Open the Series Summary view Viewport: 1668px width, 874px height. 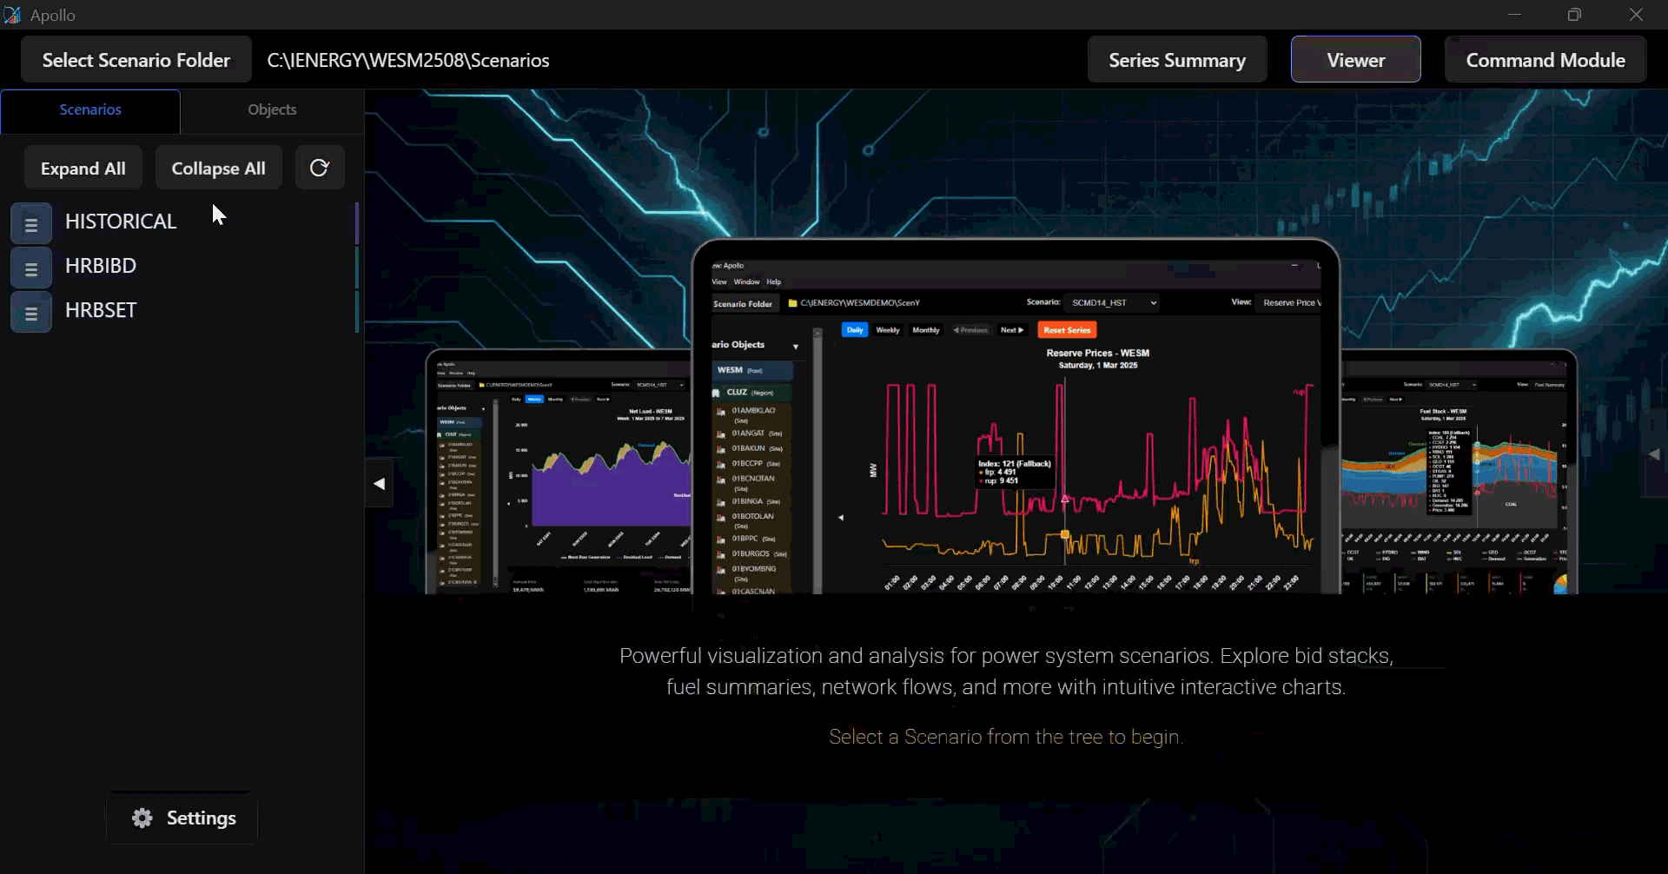1176,60
